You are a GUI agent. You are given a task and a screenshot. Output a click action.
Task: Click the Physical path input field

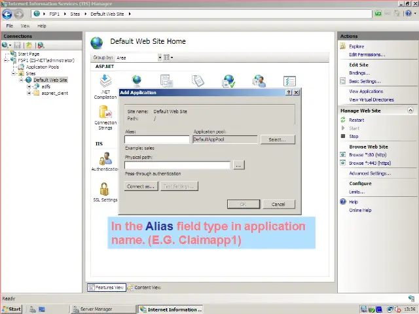(177, 165)
